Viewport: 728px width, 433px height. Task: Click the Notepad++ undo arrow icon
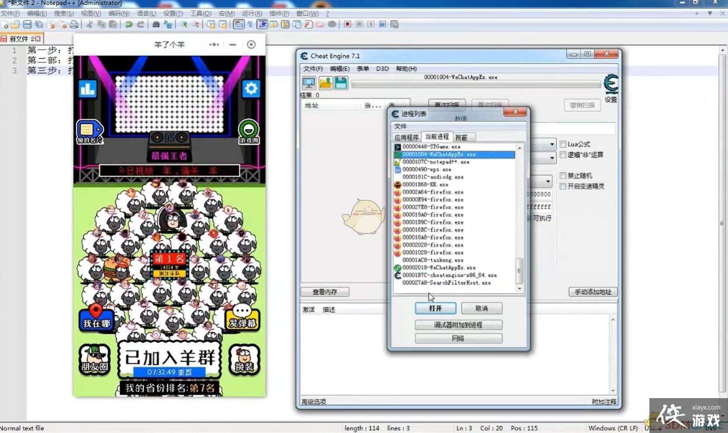128,24
